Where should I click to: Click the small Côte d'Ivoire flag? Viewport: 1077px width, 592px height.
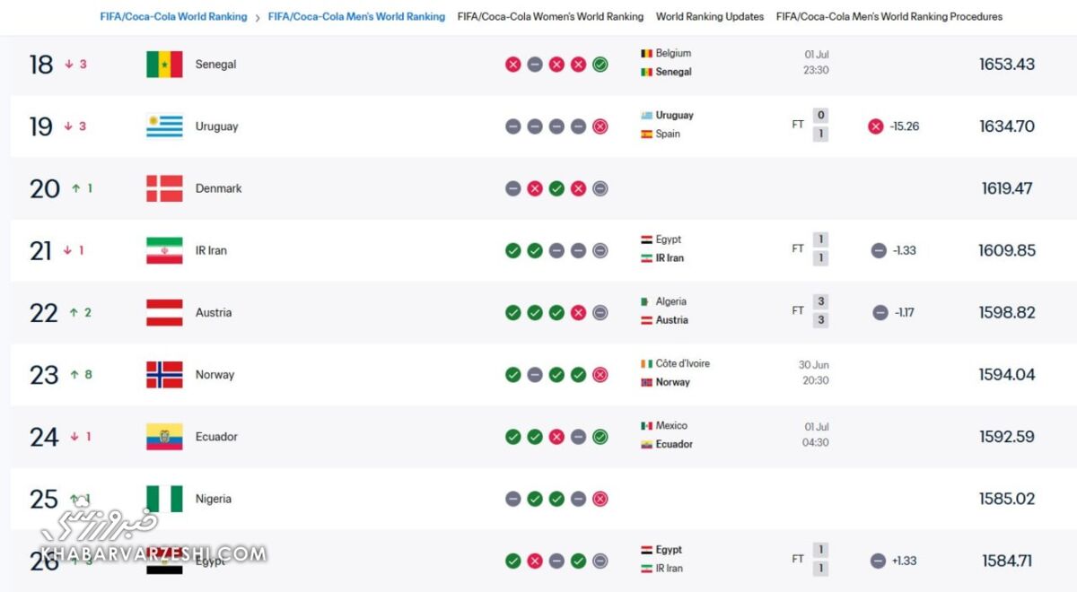(646, 364)
